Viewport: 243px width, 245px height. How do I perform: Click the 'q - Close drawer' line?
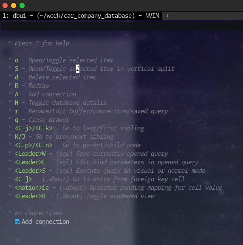click(x=39, y=120)
